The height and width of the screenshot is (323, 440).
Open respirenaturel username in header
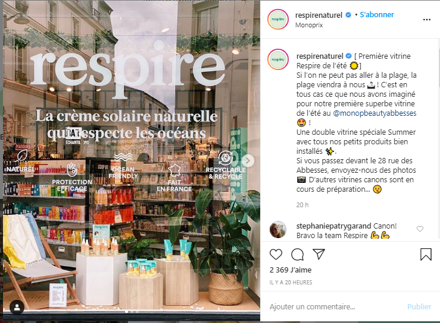[x=319, y=15]
